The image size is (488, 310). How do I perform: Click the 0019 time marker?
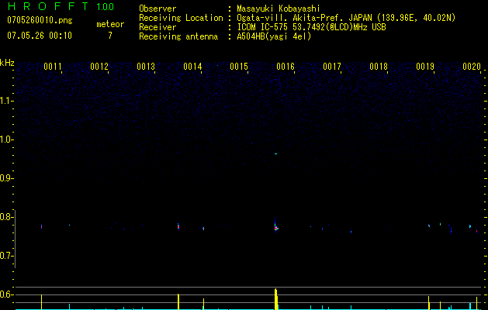pyautogui.click(x=425, y=66)
